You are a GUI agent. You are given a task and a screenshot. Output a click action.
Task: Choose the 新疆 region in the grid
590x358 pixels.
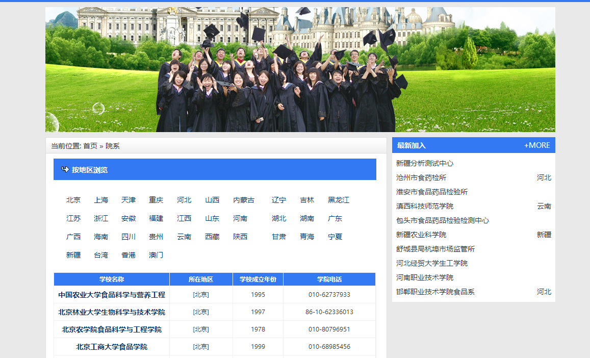pos(73,255)
